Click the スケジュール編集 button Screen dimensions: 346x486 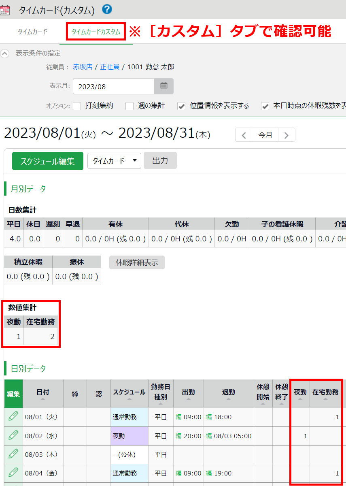coord(48,161)
